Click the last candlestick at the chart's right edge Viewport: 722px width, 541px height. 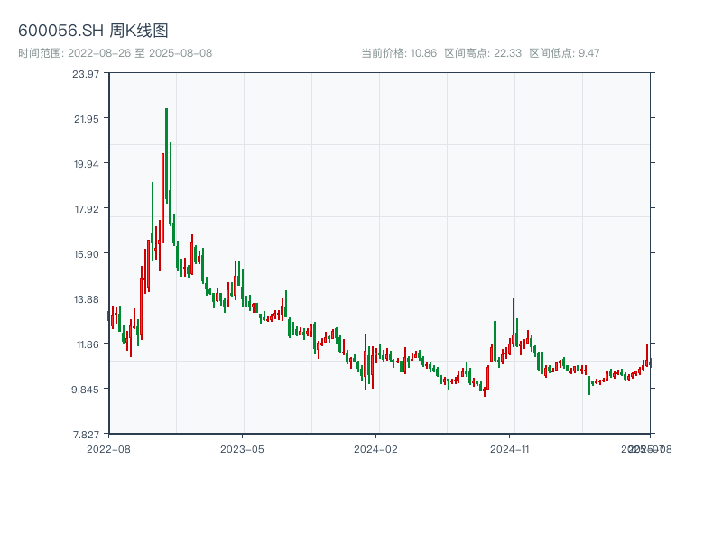tap(650, 363)
